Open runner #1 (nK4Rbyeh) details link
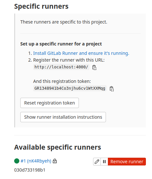Screen dimensions: 152x179 point(36,161)
